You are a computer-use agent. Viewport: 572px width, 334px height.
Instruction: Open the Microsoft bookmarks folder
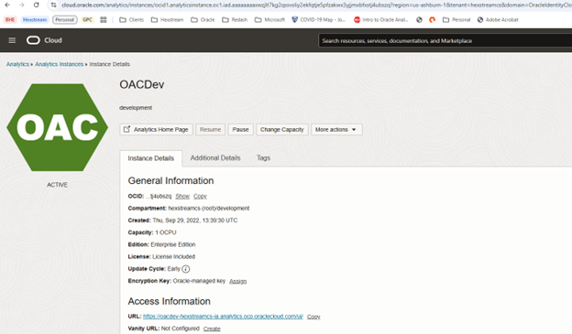(269, 19)
